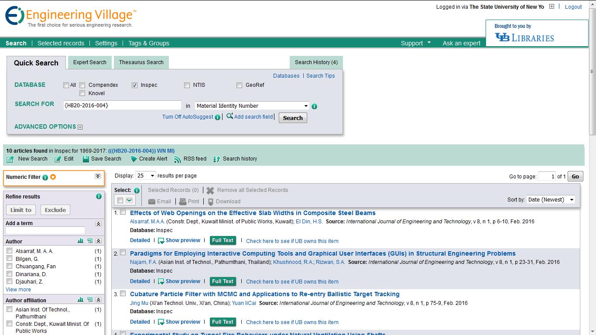This screenshot has width=596, height=335.
Task: Open the Select info icon
Action: 137,191
